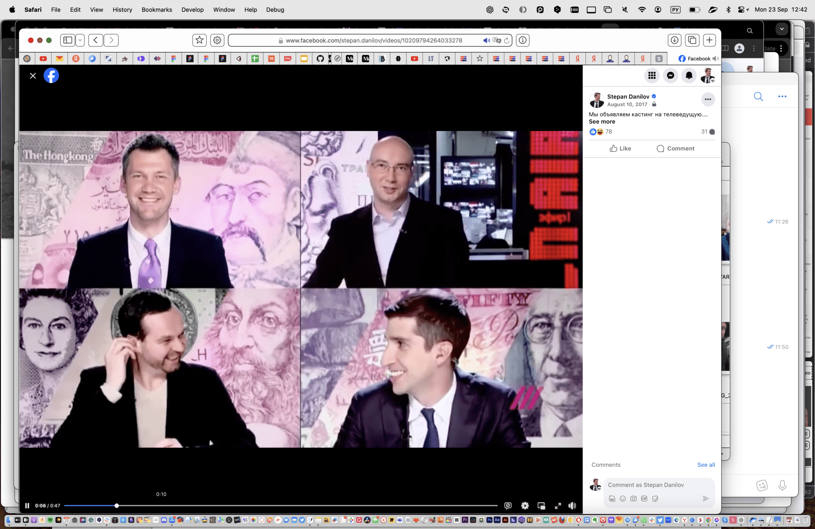Mute the video volume speaker

[572, 505]
